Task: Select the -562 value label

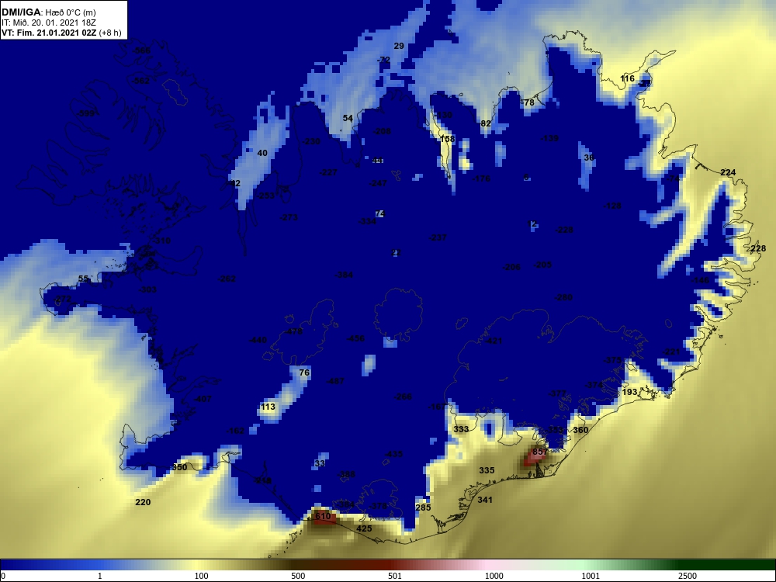Action: 140,81
